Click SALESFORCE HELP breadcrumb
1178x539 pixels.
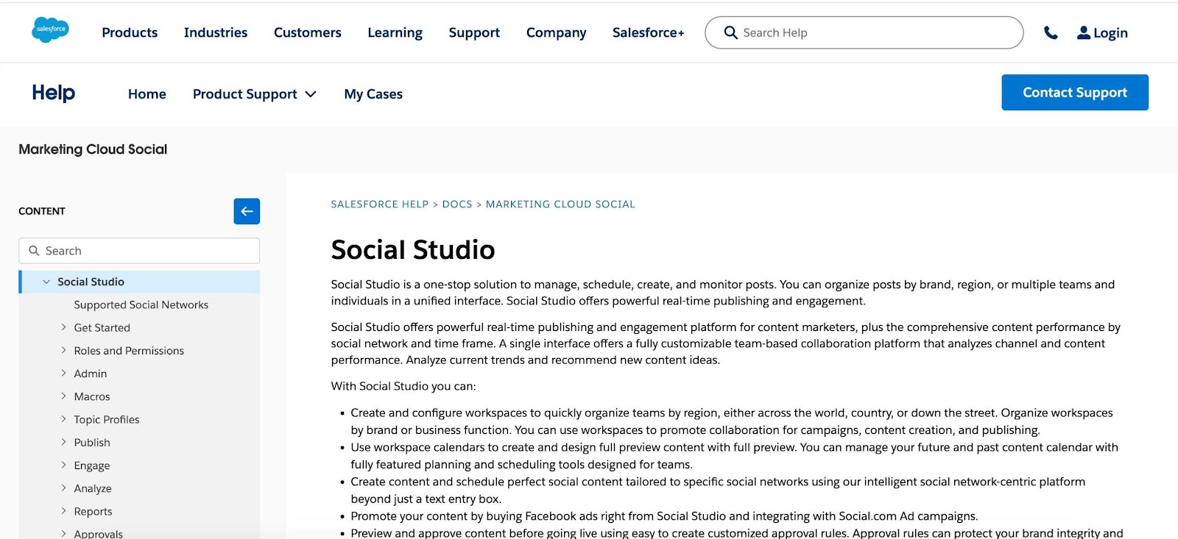point(379,204)
